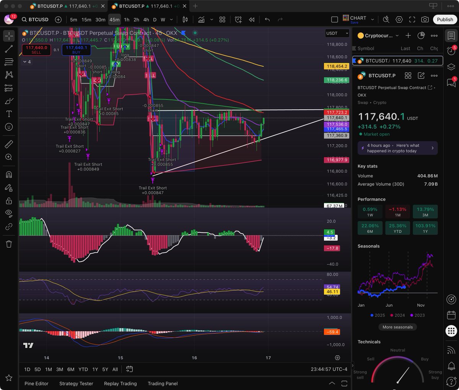This screenshot has width=459, height=390.
Task: Open the Indicators menu
Action: (202, 19)
